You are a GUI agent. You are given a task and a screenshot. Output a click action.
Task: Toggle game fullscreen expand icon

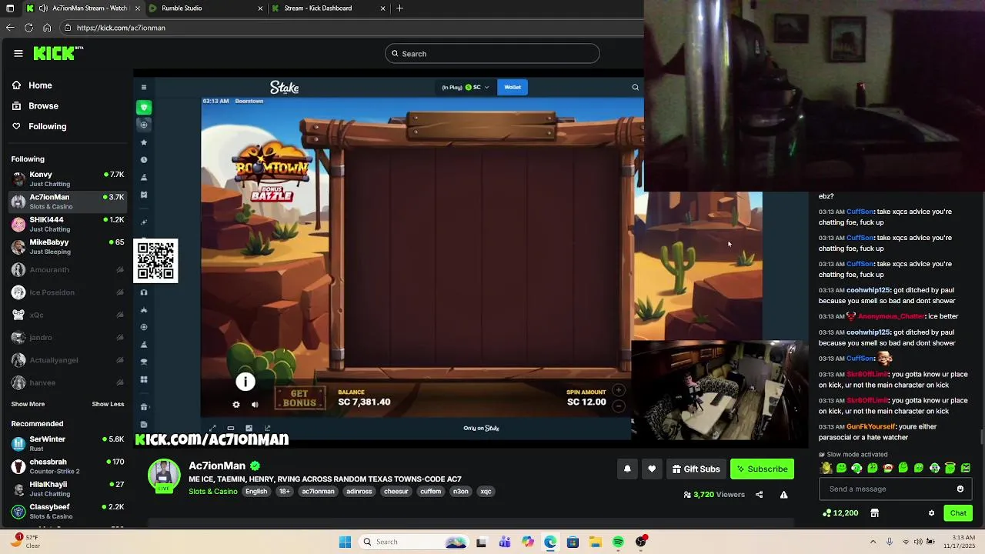[x=212, y=429]
